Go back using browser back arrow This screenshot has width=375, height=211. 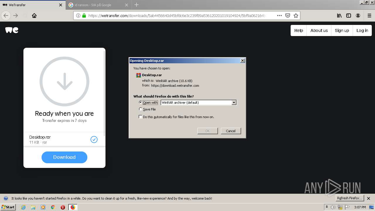coord(6,16)
